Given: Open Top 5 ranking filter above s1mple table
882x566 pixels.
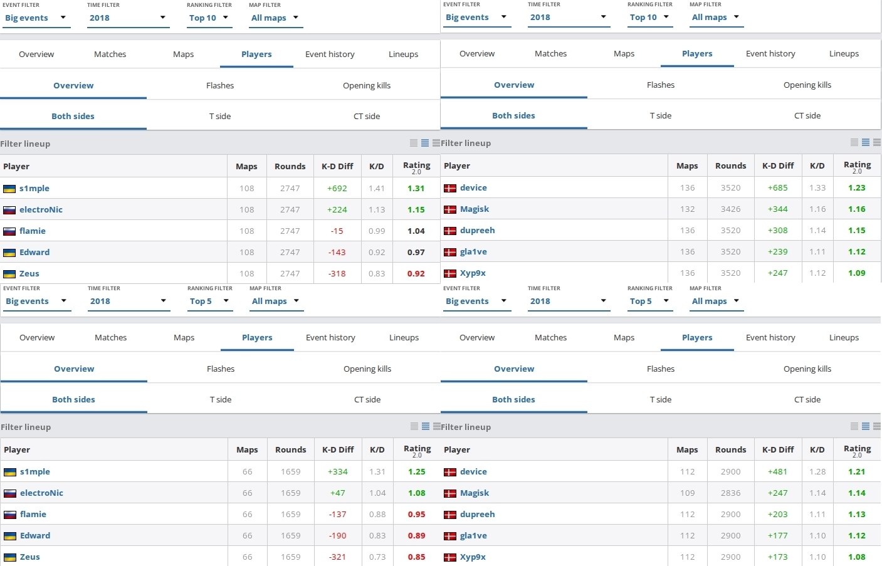Looking at the screenshot, I should (x=210, y=301).
